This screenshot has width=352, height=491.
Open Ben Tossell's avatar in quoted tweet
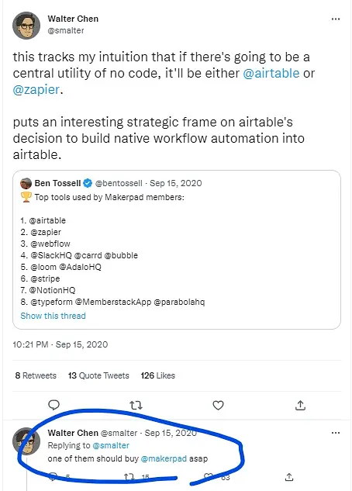(x=26, y=183)
